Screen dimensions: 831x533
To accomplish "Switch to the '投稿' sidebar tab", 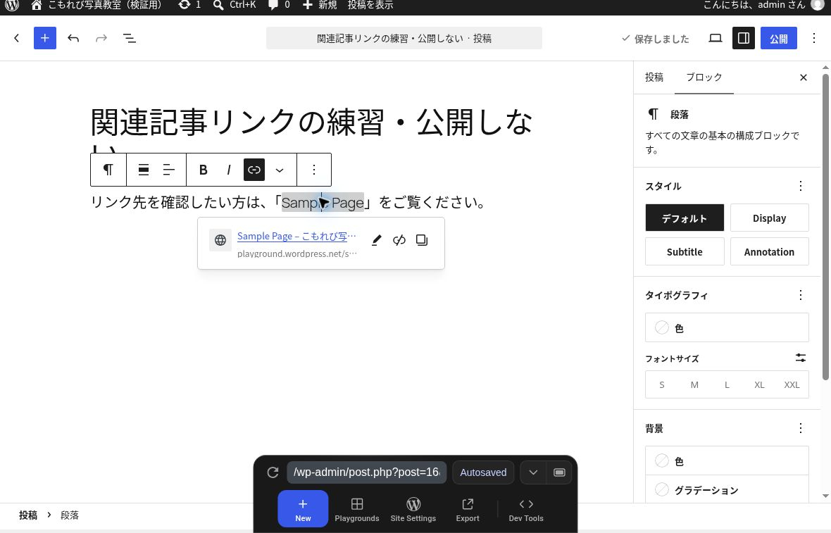I will (654, 77).
